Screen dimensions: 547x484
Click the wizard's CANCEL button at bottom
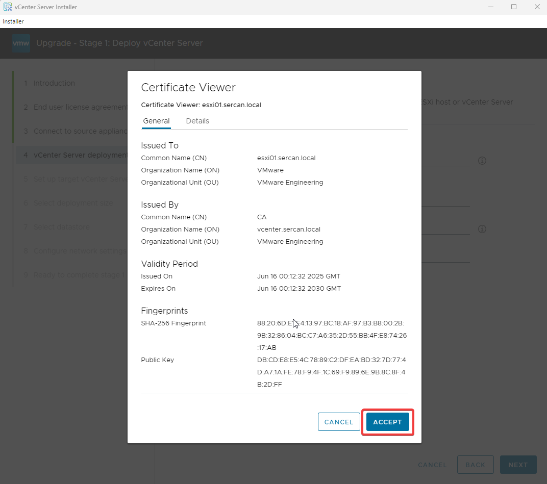click(432, 465)
